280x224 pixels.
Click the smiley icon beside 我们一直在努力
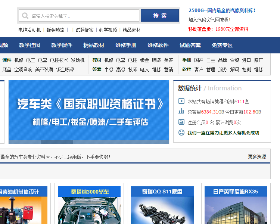tap(181, 133)
